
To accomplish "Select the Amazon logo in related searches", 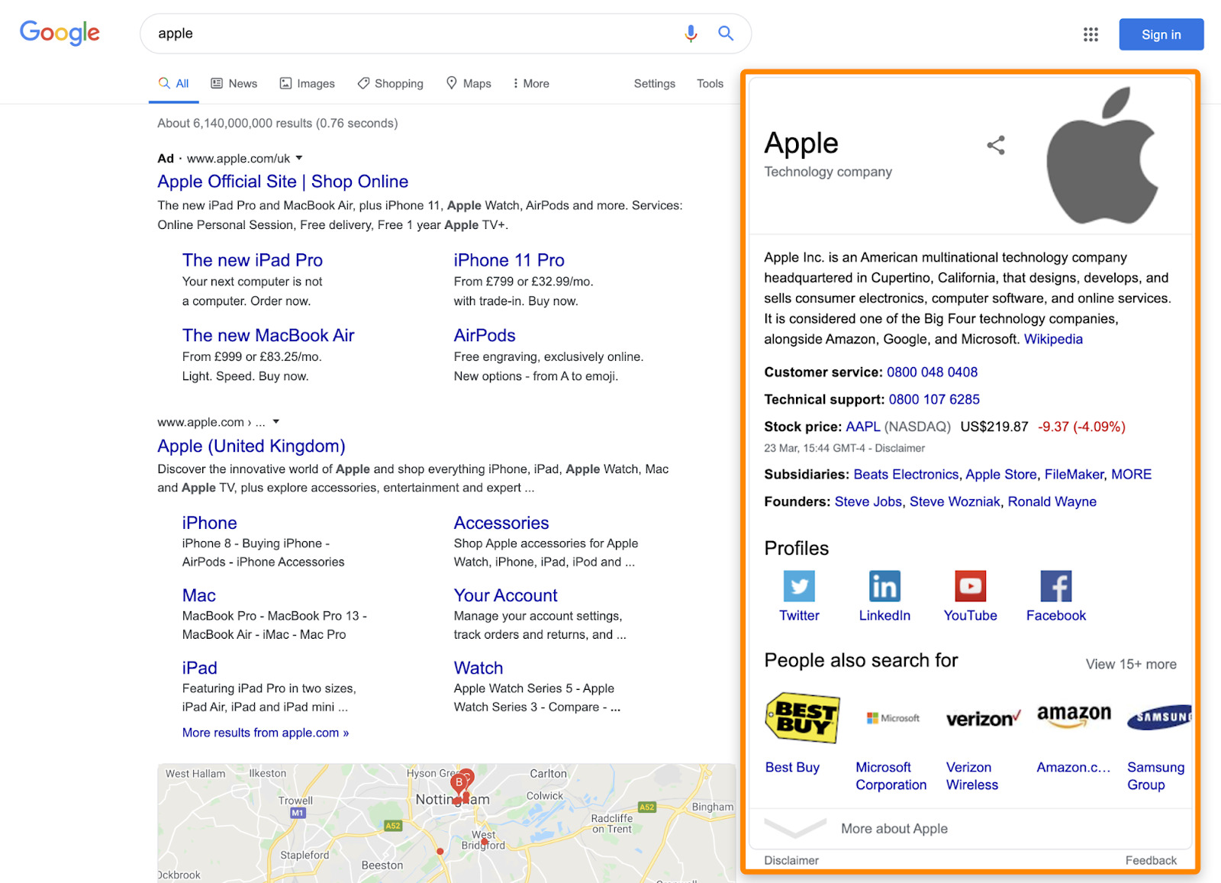I will [x=1074, y=716].
